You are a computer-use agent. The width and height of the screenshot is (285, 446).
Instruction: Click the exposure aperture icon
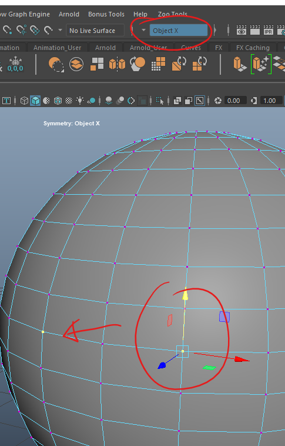click(x=218, y=101)
